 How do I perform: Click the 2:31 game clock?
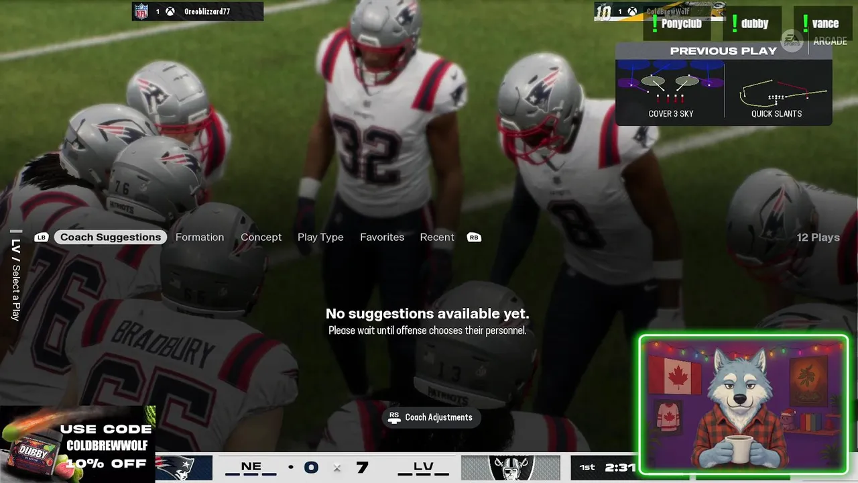tap(621, 468)
